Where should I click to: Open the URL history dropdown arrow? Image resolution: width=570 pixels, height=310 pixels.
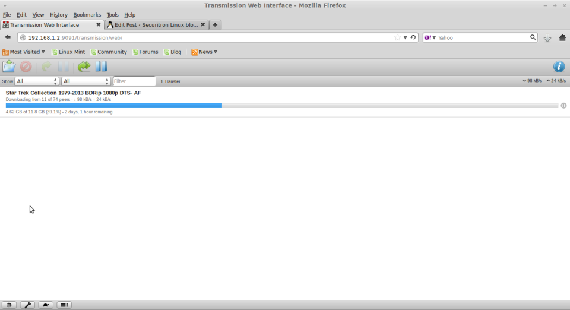[x=406, y=38]
